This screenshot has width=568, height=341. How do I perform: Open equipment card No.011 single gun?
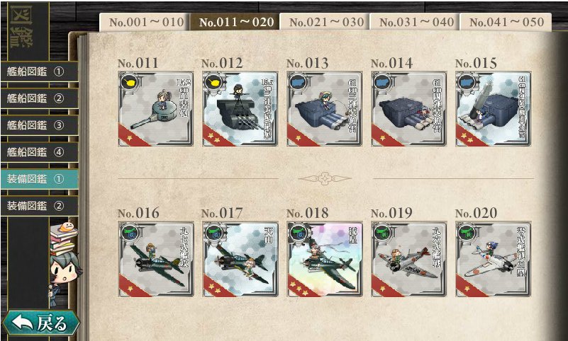tap(156, 109)
